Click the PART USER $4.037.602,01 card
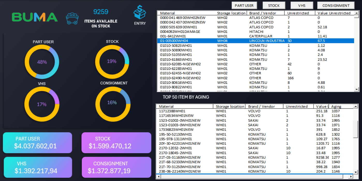 pyautogui.click(x=38, y=143)
